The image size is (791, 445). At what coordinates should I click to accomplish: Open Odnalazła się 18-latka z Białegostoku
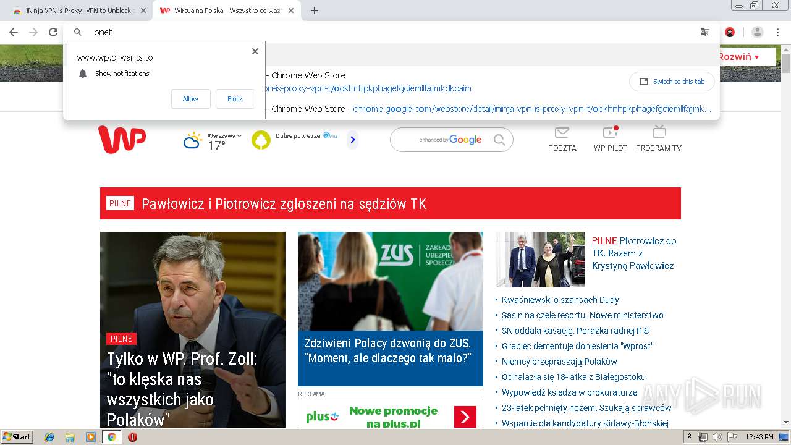click(573, 377)
